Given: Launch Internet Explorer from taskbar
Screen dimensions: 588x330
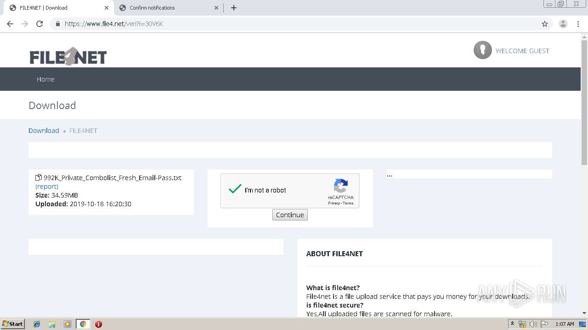Looking at the screenshot, I should (37, 324).
